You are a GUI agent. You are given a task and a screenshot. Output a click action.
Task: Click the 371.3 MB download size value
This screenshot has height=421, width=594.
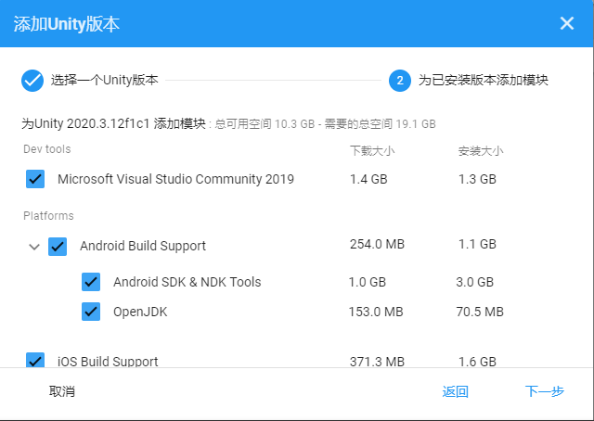[x=378, y=361]
